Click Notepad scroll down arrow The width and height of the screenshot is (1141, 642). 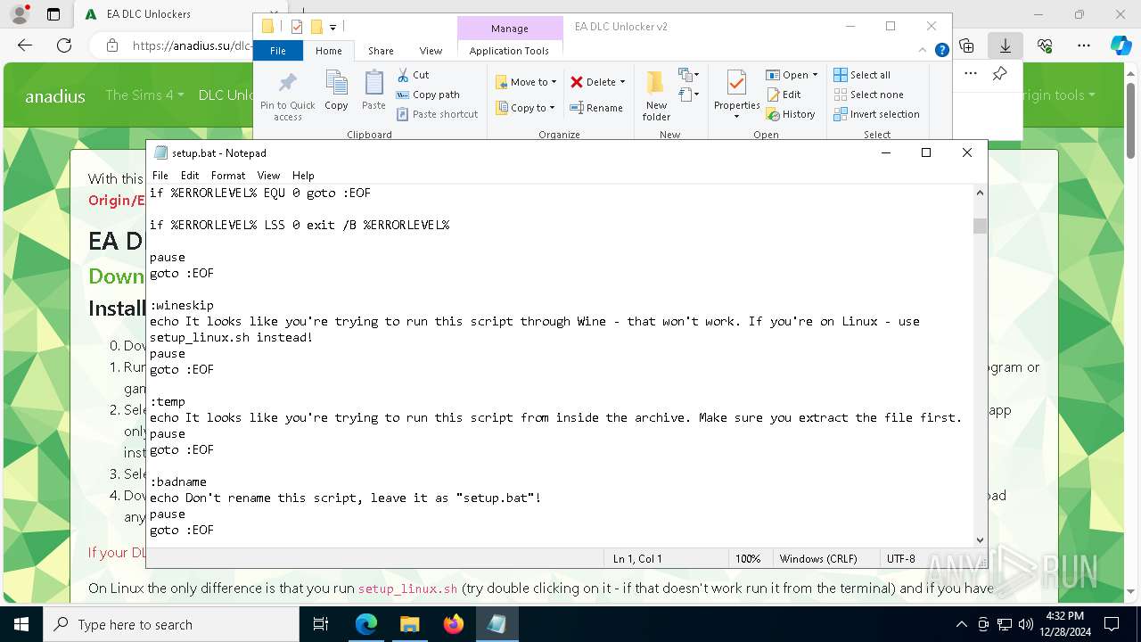pyautogui.click(x=980, y=539)
